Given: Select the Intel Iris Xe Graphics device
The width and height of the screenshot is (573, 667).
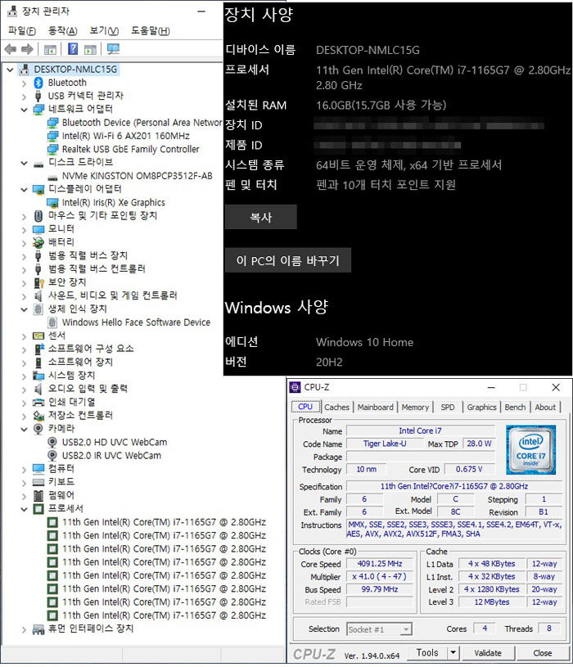Looking at the screenshot, I should point(113,202).
